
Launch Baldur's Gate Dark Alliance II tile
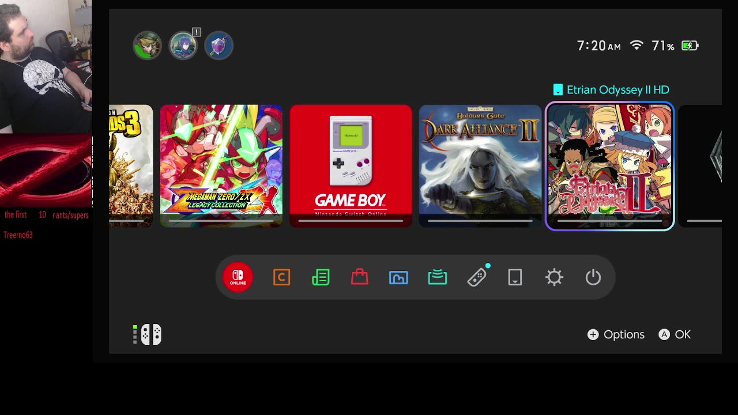(x=480, y=166)
